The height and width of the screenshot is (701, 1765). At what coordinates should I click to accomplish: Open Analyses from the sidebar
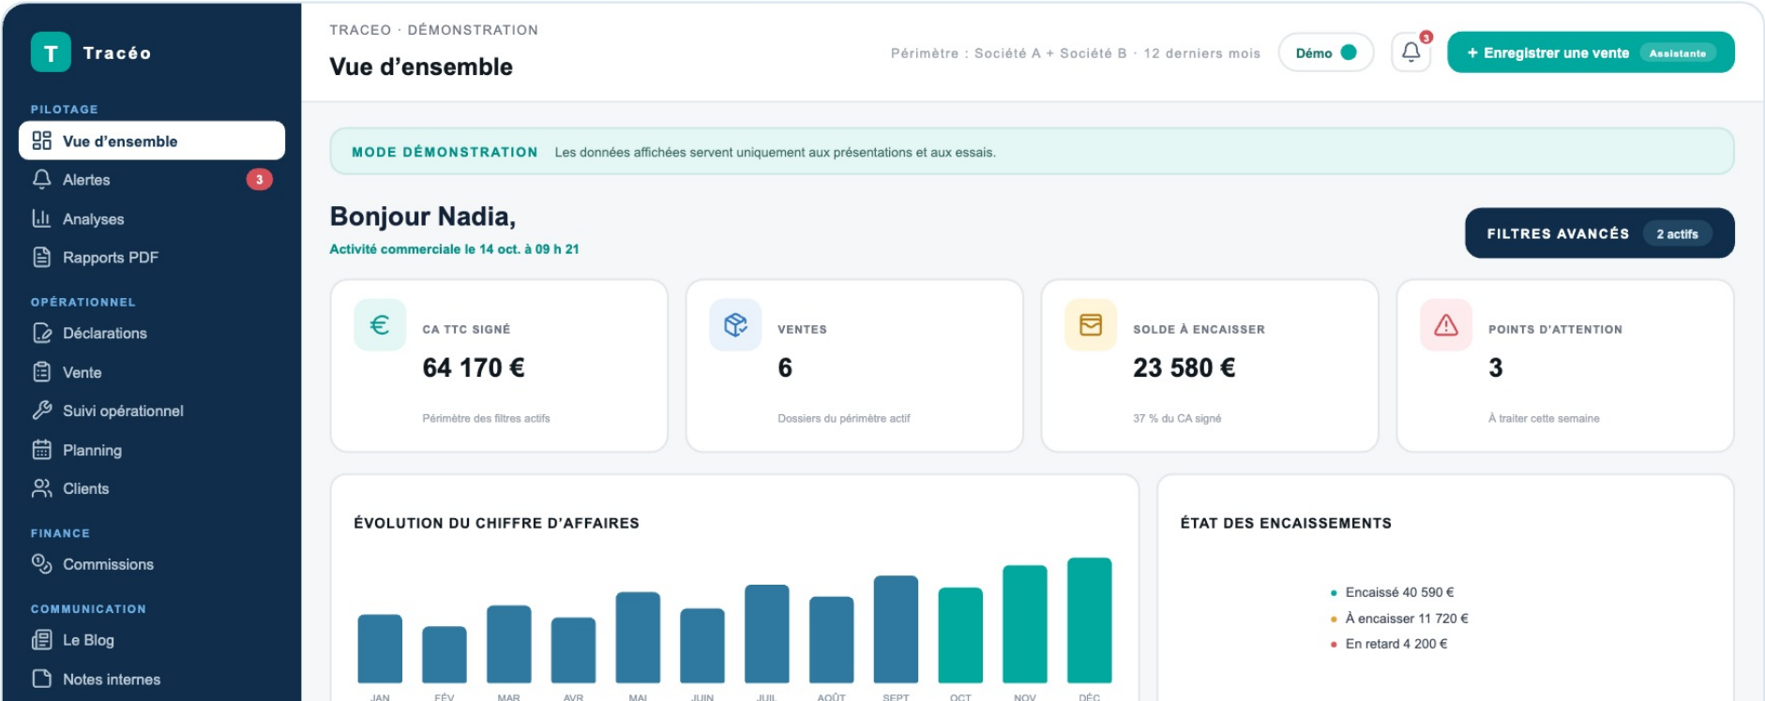[x=152, y=218]
